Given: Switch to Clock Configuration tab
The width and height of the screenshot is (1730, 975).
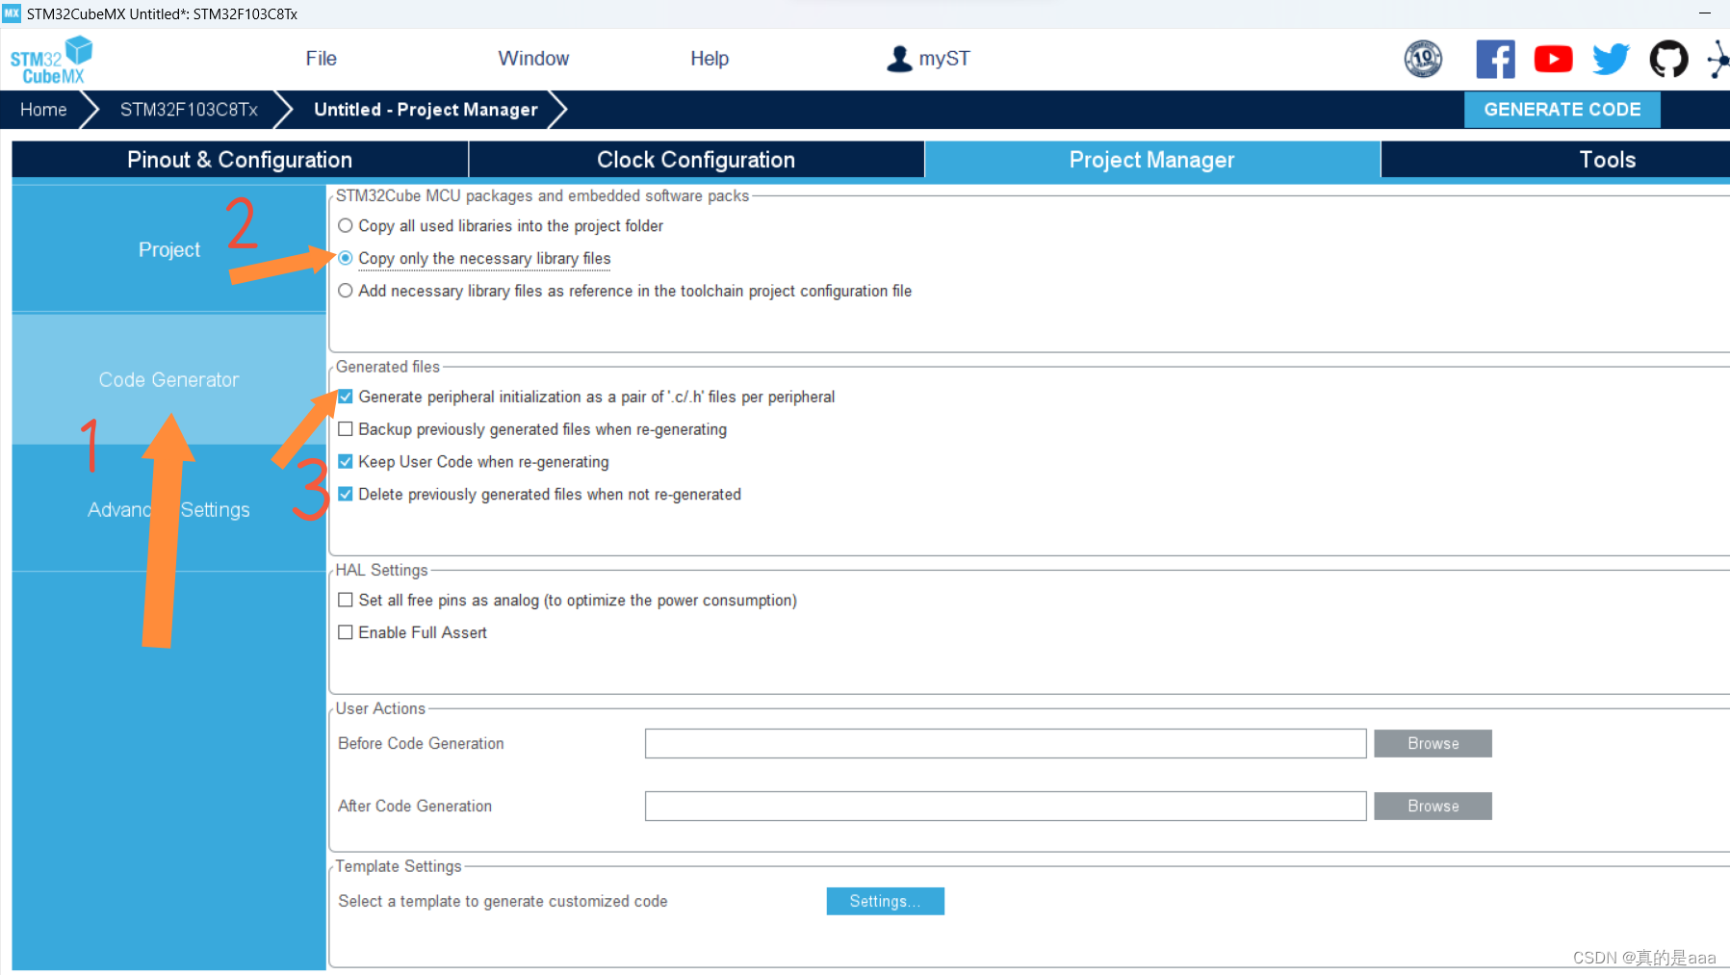Looking at the screenshot, I should [x=696, y=160].
